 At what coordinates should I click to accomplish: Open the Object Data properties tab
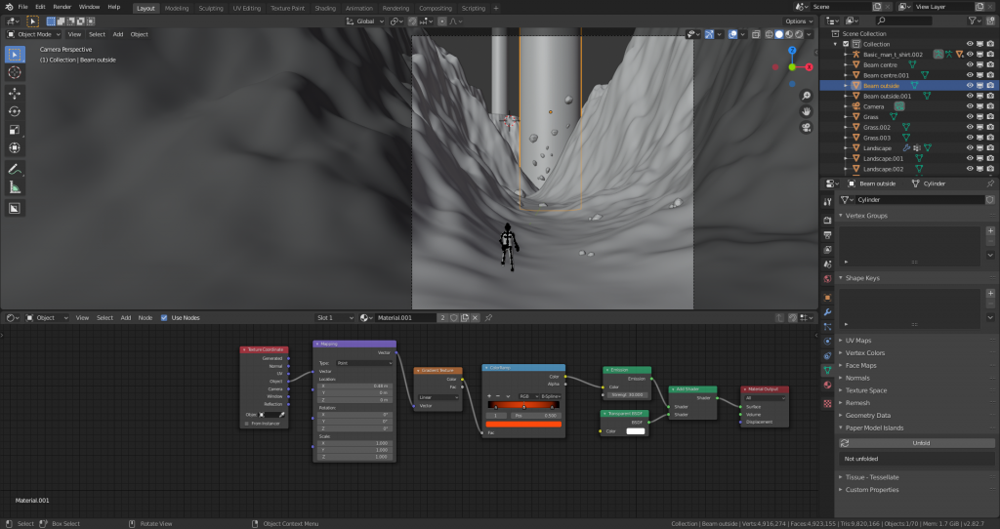pos(827,370)
